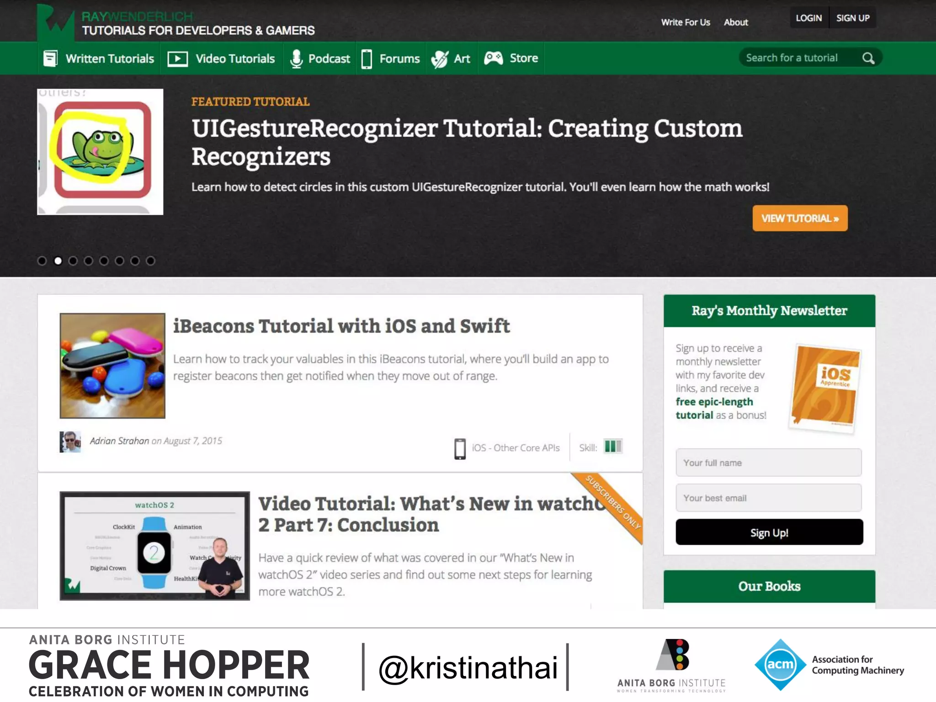The image size is (936, 702).
Task: Click the Video Tutorials play icon
Action: point(177,58)
